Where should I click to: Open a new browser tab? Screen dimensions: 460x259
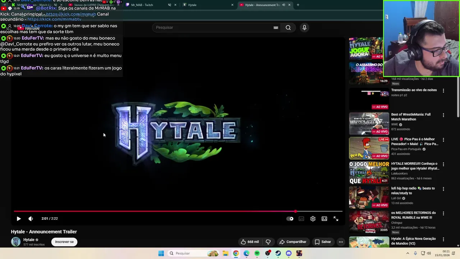(298, 5)
